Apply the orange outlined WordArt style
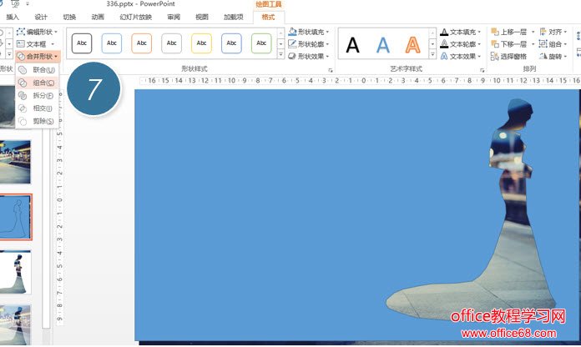This screenshot has height=347, width=581. pyautogui.click(x=412, y=44)
